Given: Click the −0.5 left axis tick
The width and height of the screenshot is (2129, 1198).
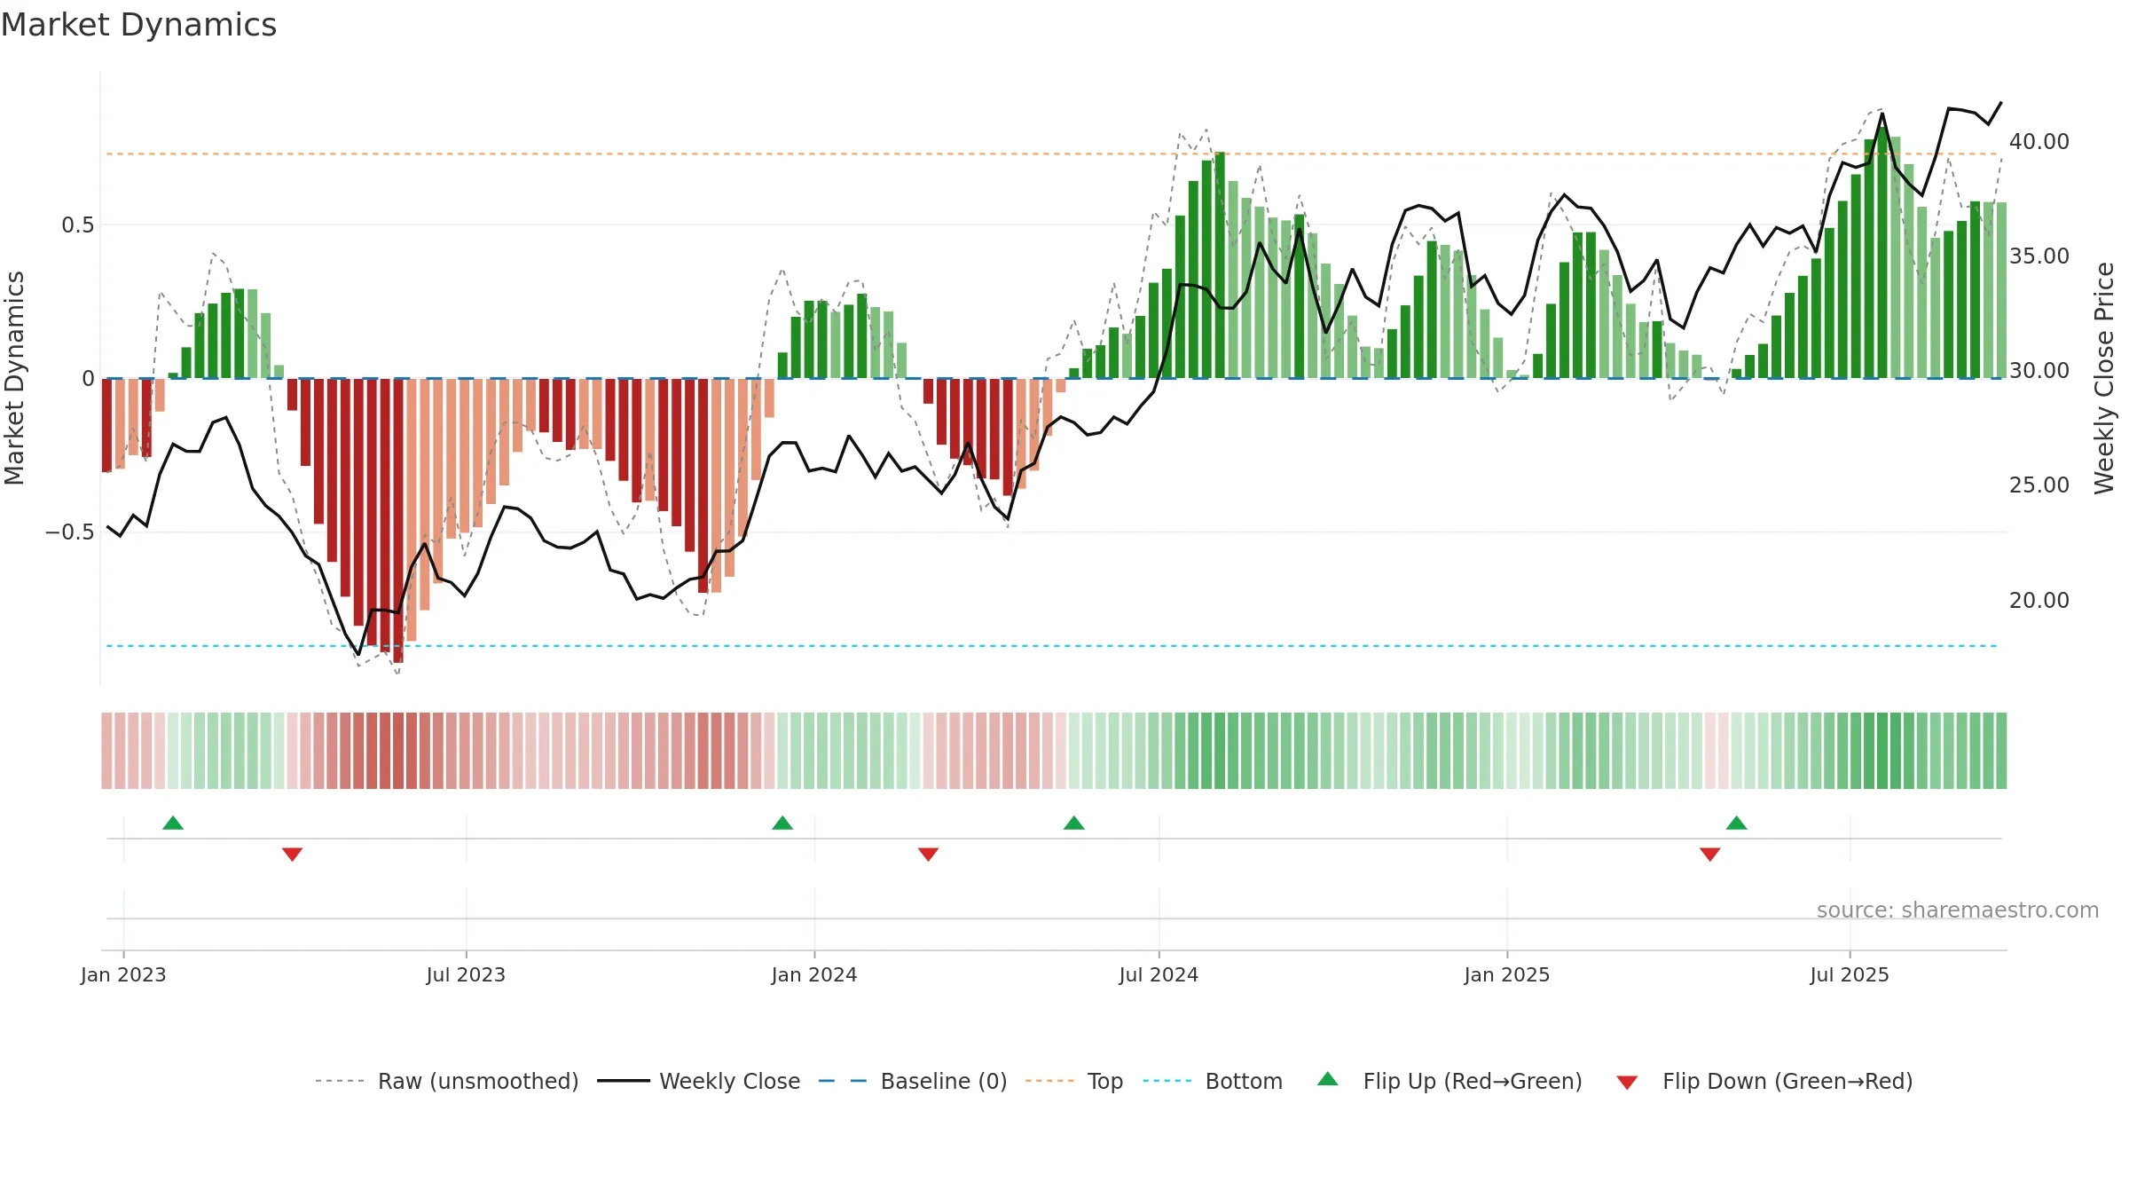Looking at the screenshot, I should pyautogui.click(x=70, y=532).
